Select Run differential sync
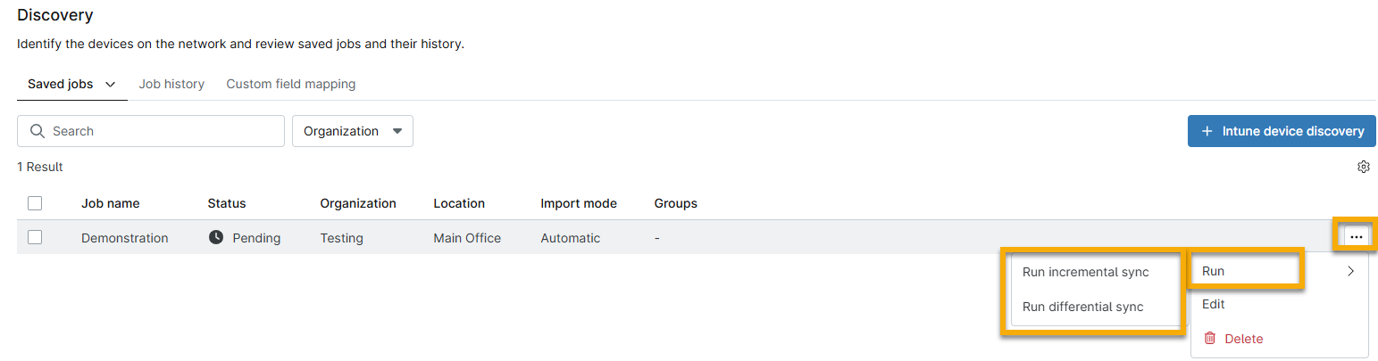Viewport: 1378px width, 361px height. 1083,307
